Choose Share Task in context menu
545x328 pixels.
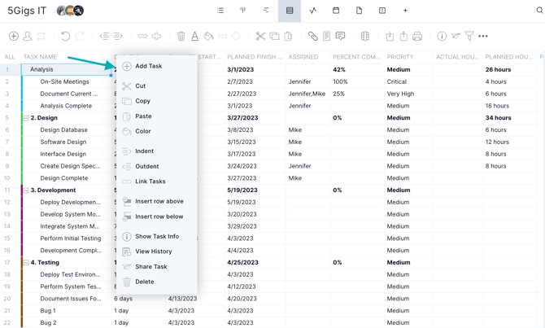(156, 266)
